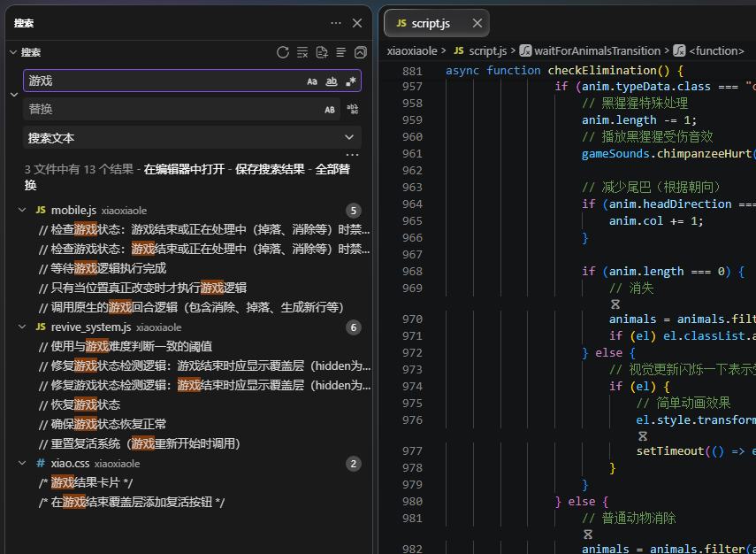Clear search results icon
756x554 pixels.
point(302,52)
